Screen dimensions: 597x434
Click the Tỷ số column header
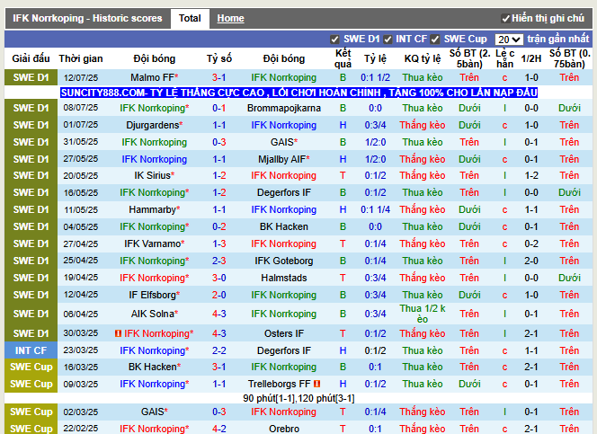pos(218,58)
